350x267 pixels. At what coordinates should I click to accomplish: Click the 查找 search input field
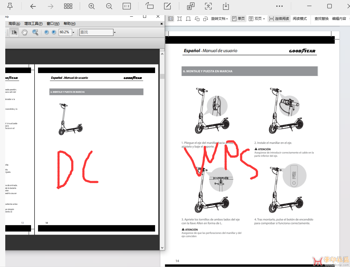[96, 32]
